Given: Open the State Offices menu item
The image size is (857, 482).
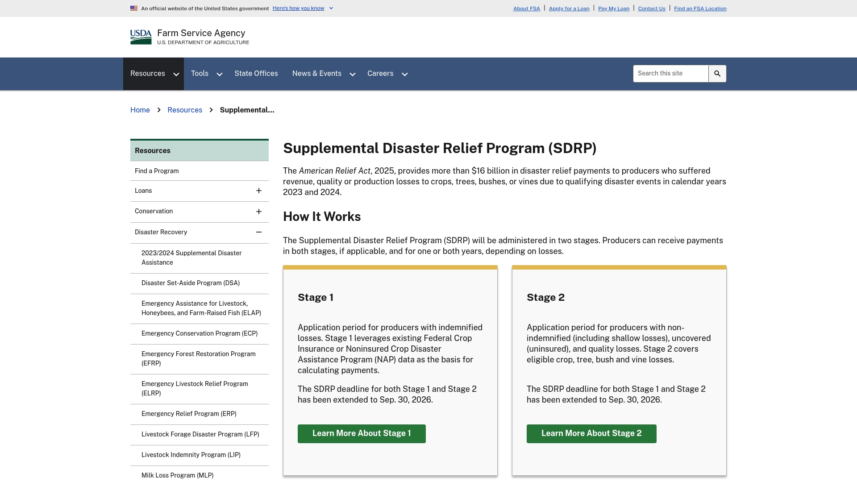Looking at the screenshot, I should pos(256,74).
